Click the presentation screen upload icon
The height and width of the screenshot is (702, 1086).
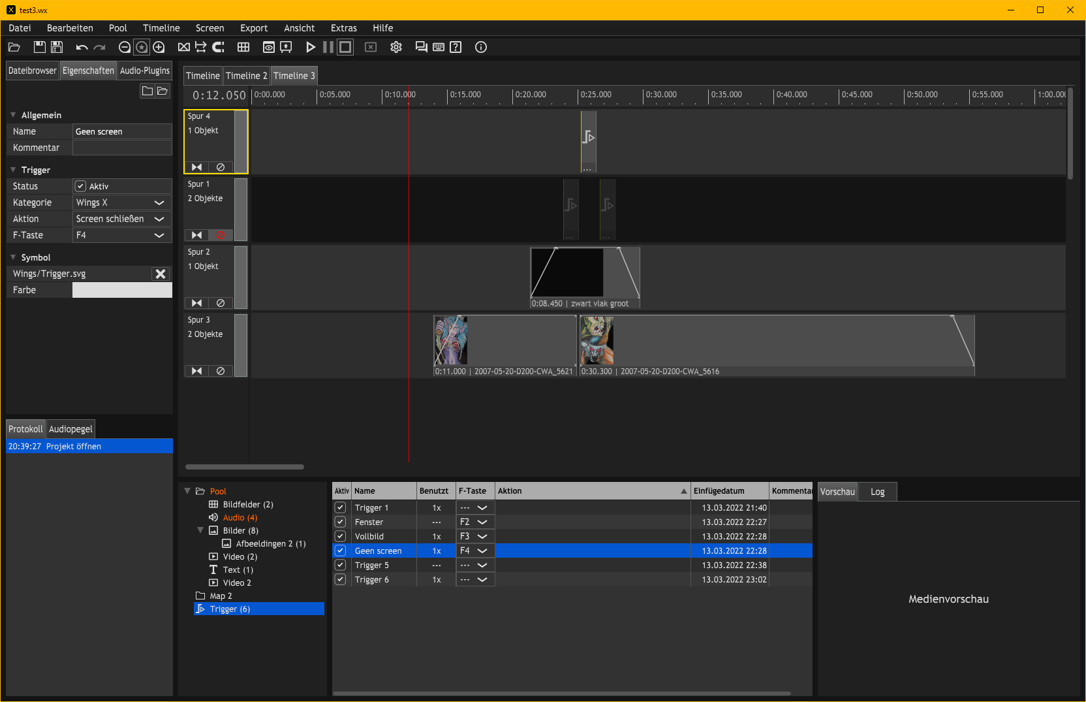(286, 47)
